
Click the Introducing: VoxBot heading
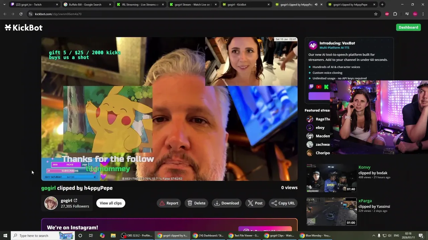[x=337, y=43]
